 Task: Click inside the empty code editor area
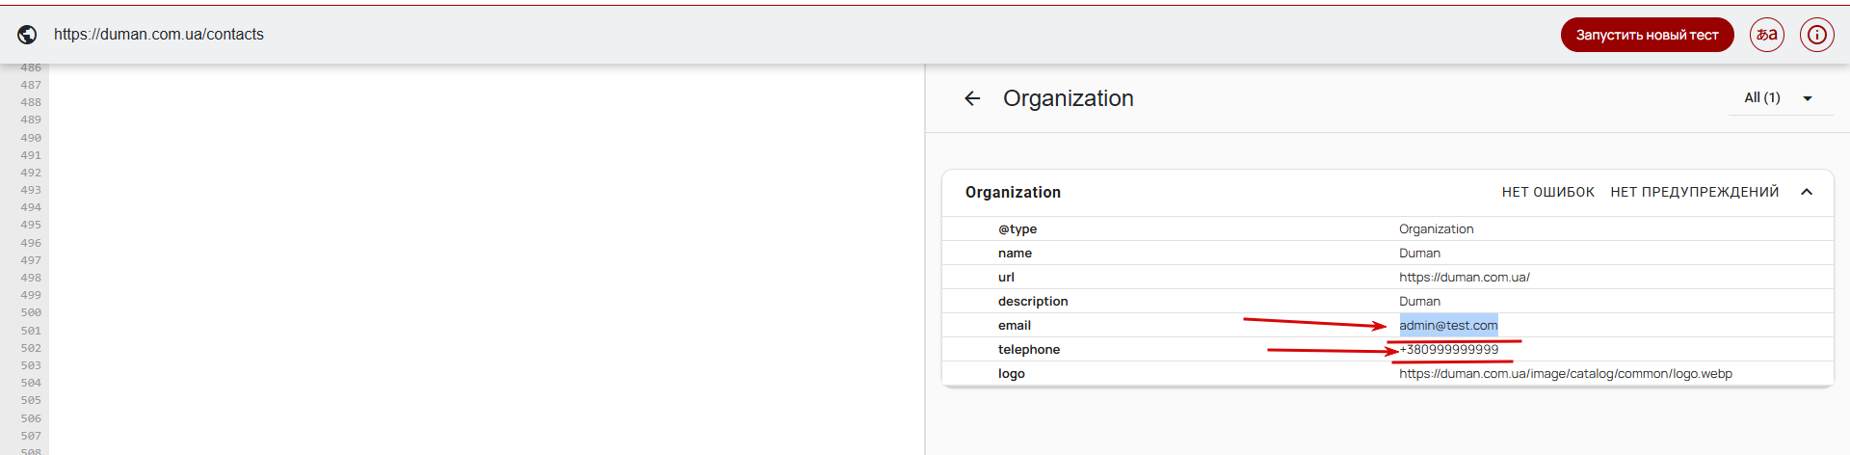point(482,260)
